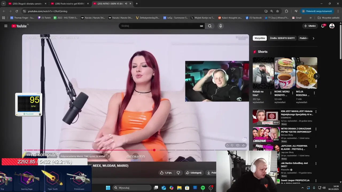Click Potwierdź swoją tożsamość button
Screen dimensions: 342x192
tap(317, 11)
